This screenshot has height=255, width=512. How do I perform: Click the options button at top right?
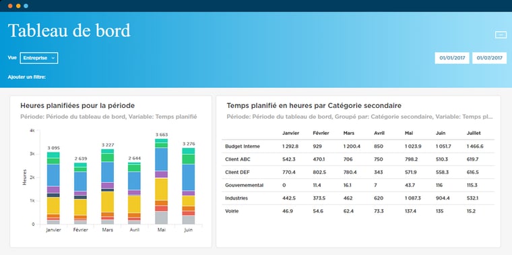pyautogui.click(x=501, y=34)
